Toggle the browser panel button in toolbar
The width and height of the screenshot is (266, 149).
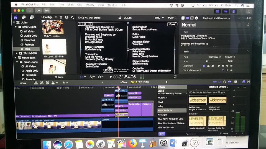(x=218, y=12)
